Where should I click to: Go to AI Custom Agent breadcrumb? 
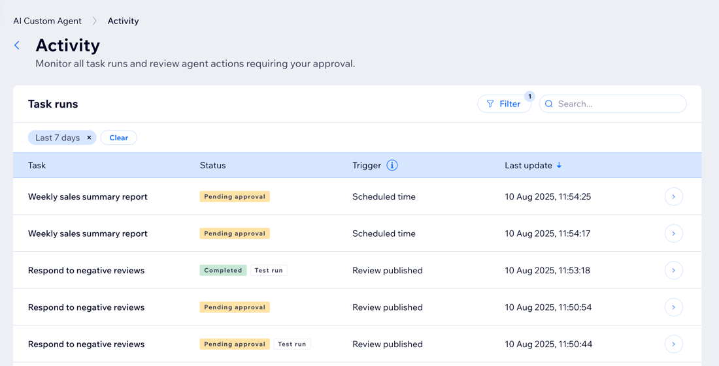(x=47, y=21)
